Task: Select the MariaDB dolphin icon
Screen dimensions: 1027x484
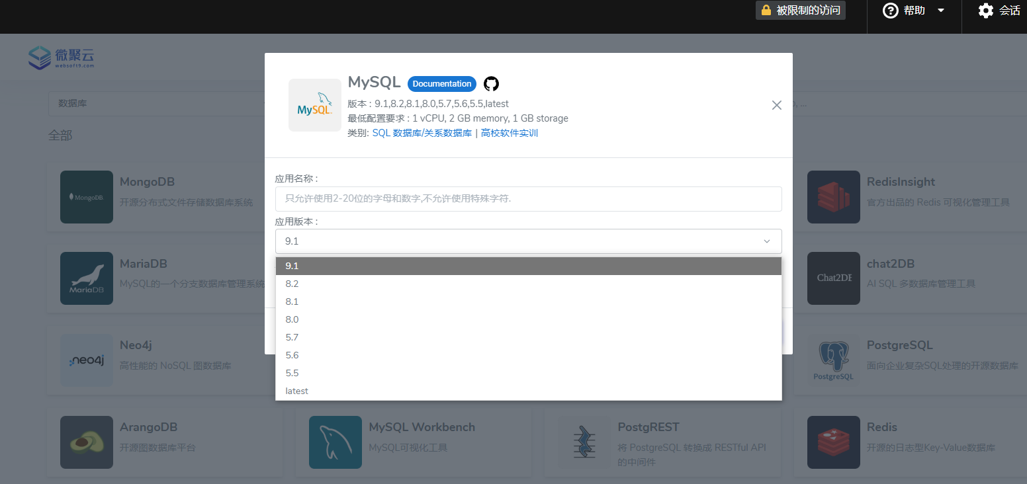Action: [86, 278]
